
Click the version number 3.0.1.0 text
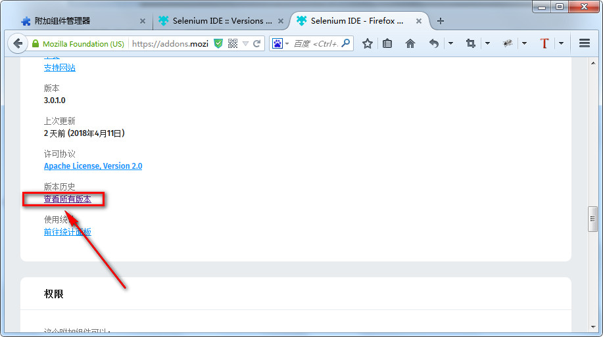55,101
